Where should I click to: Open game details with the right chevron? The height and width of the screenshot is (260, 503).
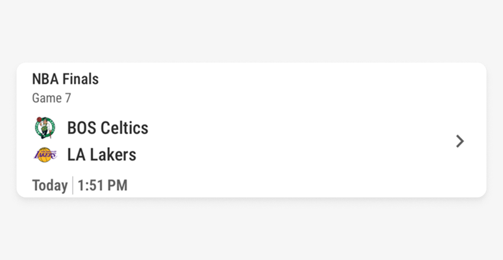click(x=460, y=141)
